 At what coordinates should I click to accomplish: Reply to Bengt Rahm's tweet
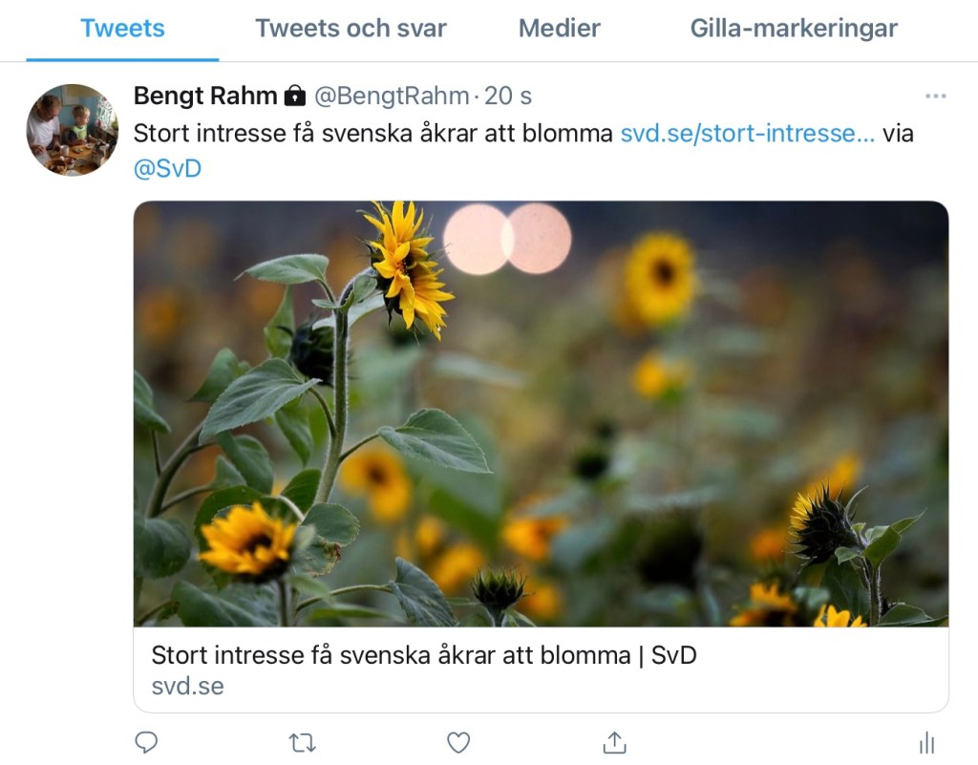click(x=146, y=742)
